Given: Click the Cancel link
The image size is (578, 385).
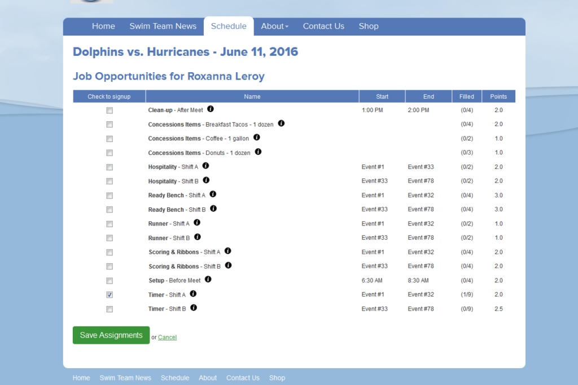Looking at the screenshot, I should [167, 337].
